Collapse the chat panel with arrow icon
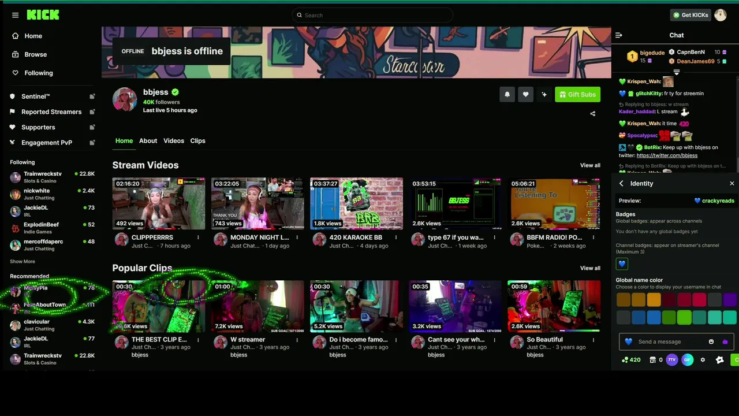 click(x=618, y=35)
